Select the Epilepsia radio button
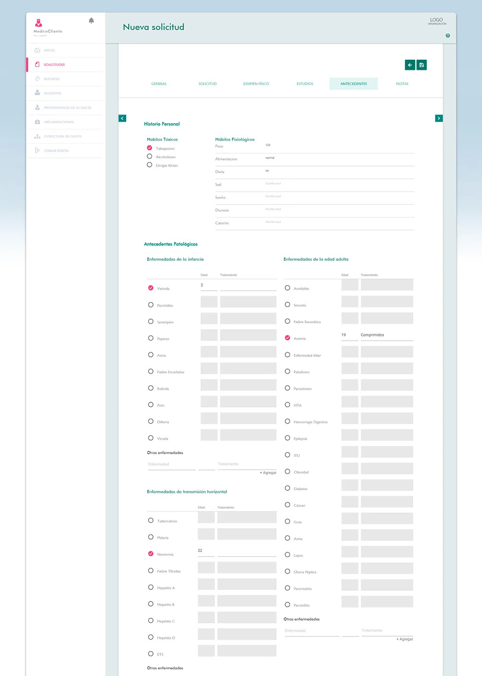Screen dimensions: 482x676 tap(288, 438)
